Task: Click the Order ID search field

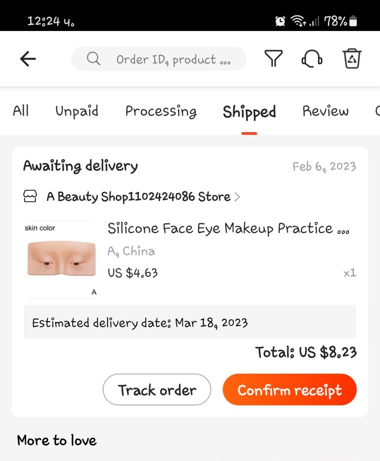Action: click(x=173, y=59)
